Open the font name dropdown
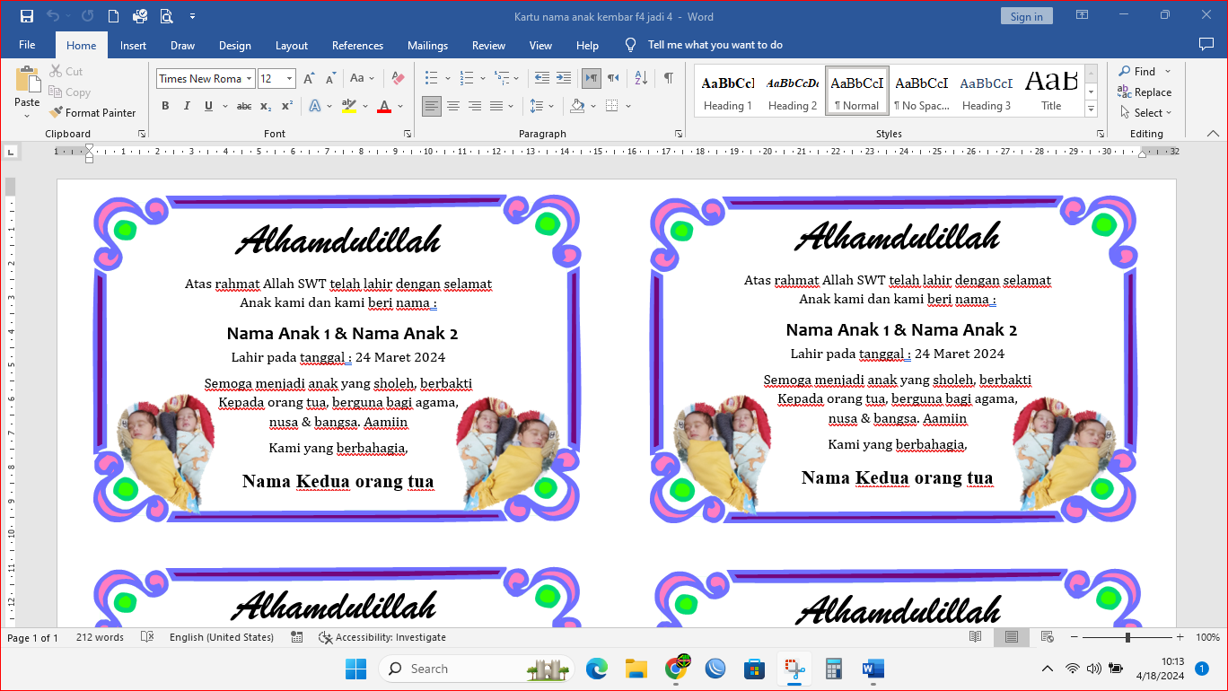1228x691 pixels. point(250,79)
